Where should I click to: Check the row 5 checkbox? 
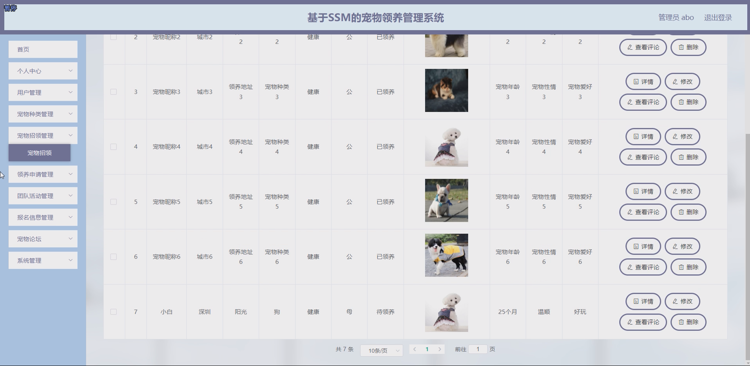pyautogui.click(x=114, y=202)
